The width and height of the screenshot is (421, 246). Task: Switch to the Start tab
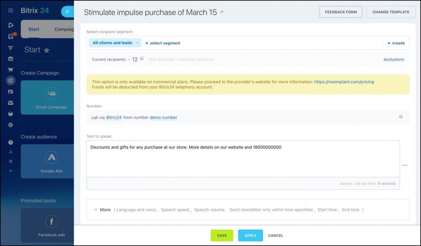(x=34, y=29)
